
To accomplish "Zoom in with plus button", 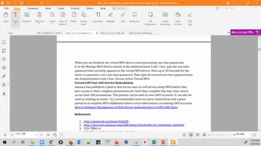I will [x=234, y=135].
